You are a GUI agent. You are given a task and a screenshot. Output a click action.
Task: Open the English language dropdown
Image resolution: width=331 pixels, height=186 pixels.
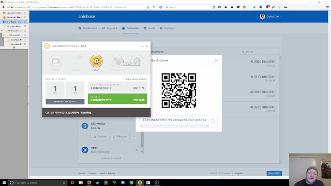coord(248,174)
